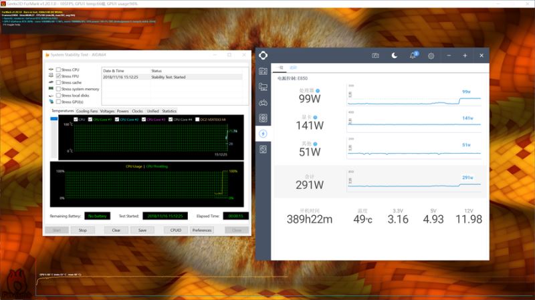Open notifications bell icon
Screen dimensions: 535x300
point(413,55)
